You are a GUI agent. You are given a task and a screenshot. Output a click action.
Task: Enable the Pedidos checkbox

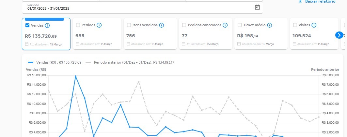[78, 25]
